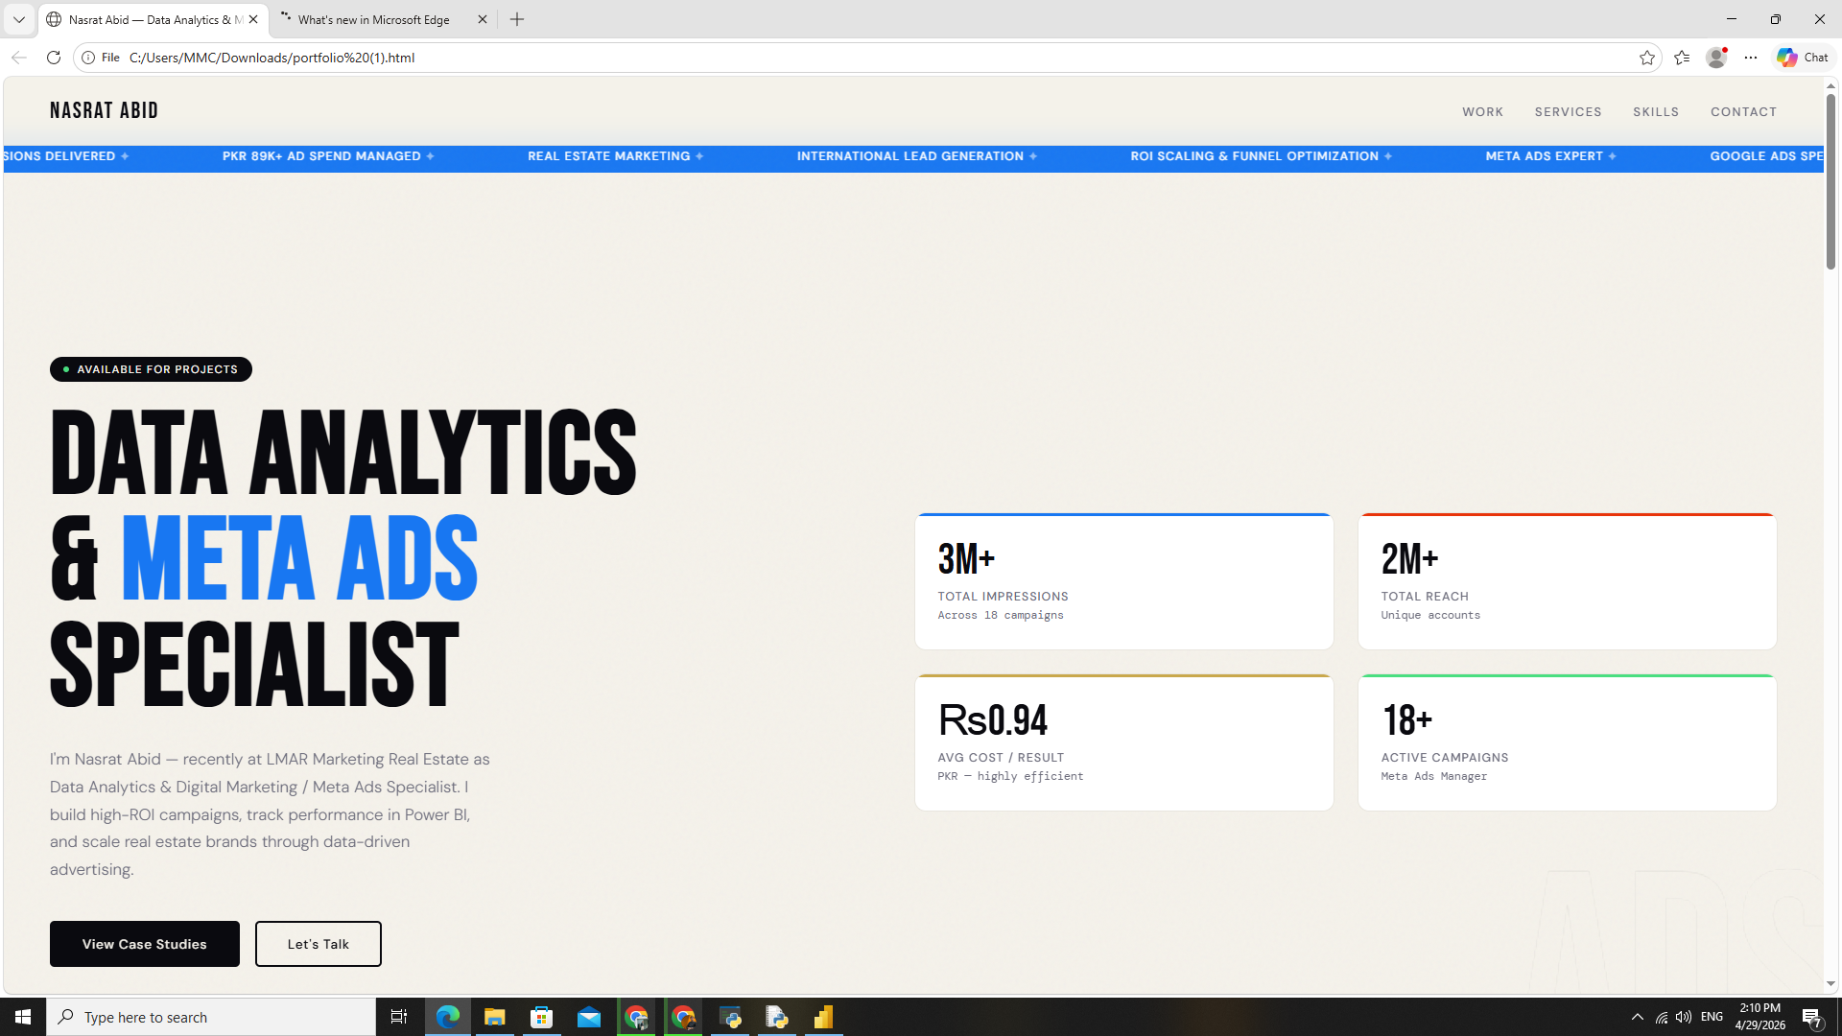1842x1036 pixels.
Task: Open the tab actions menu chevron
Action: pos(19,19)
